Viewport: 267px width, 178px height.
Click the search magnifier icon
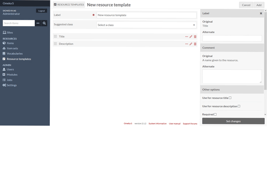click(44, 23)
